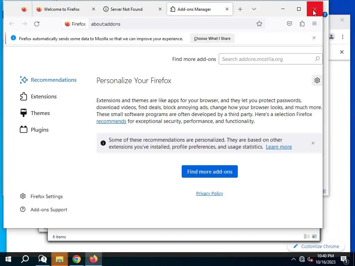Select the Add-ons Manager tab
355x266 pixels.
pyautogui.click(x=200, y=9)
